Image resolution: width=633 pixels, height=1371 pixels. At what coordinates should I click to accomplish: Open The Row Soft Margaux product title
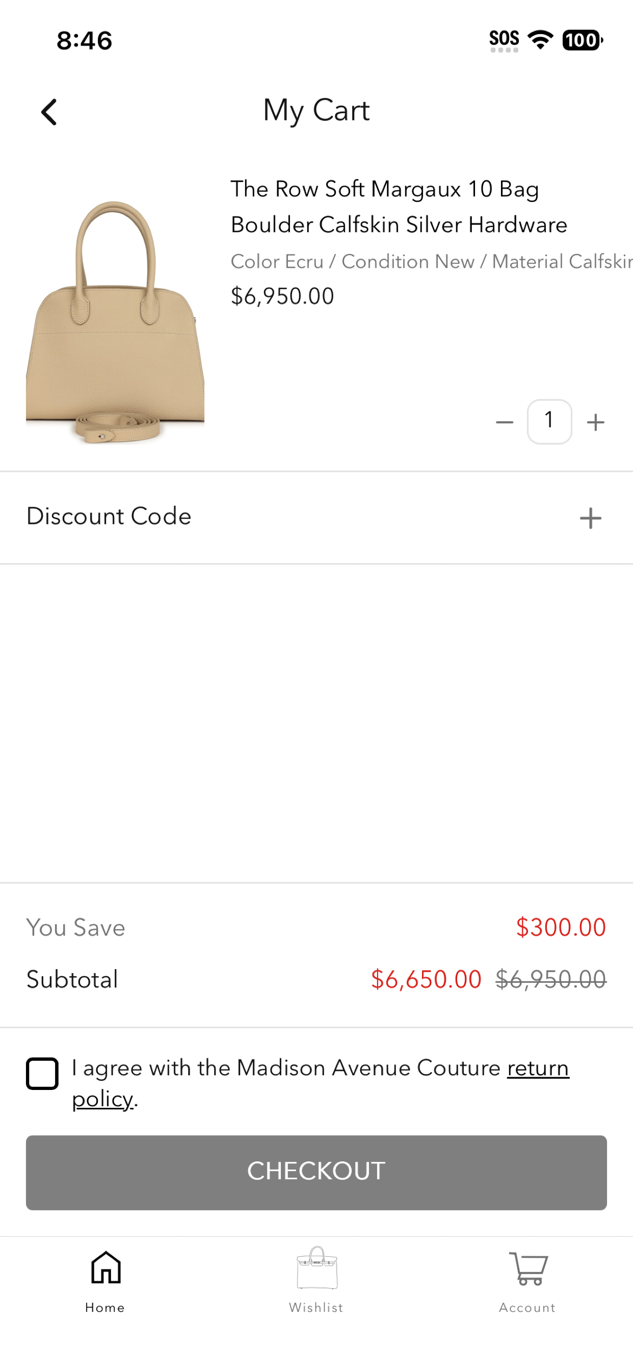pyautogui.click(x=399, y=207)
